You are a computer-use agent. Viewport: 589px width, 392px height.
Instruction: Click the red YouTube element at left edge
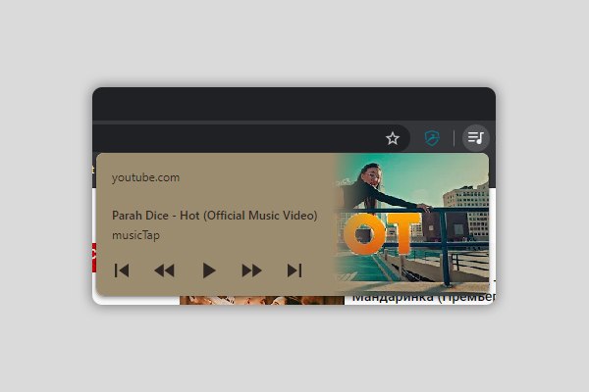point(94,258)
